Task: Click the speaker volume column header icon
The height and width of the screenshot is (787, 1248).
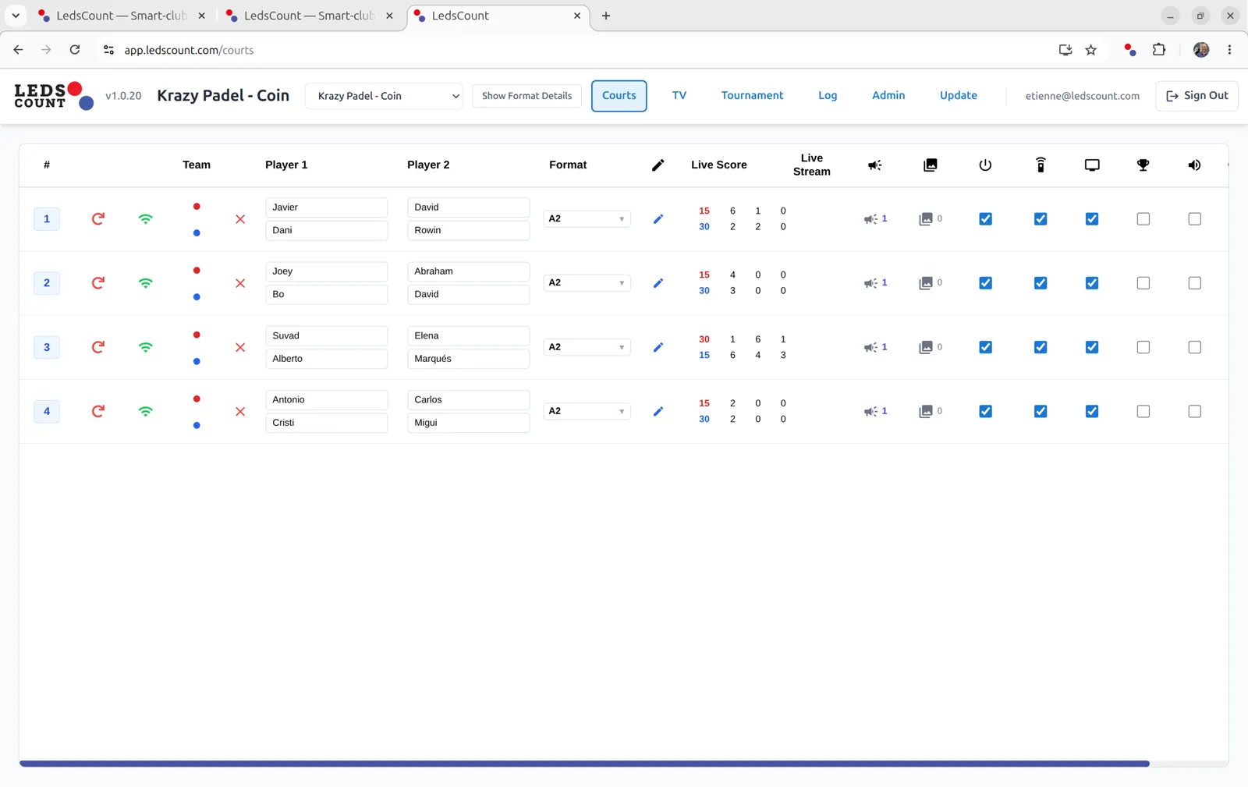Action: (x=1194, y=165)
